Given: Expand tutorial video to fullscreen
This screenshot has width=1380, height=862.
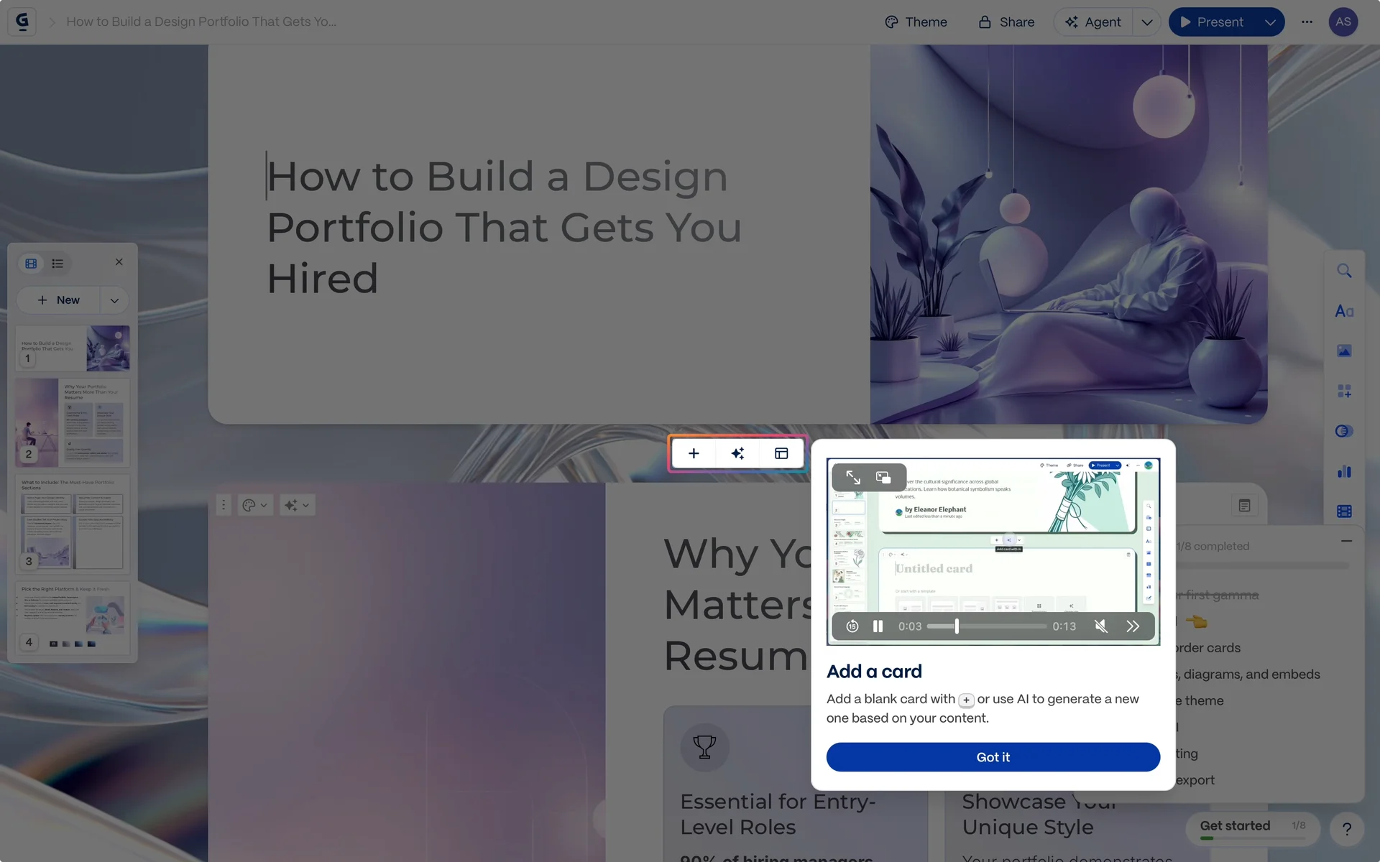Looking at the screenshot, I should pyautogui.click(x=853, y=478).
